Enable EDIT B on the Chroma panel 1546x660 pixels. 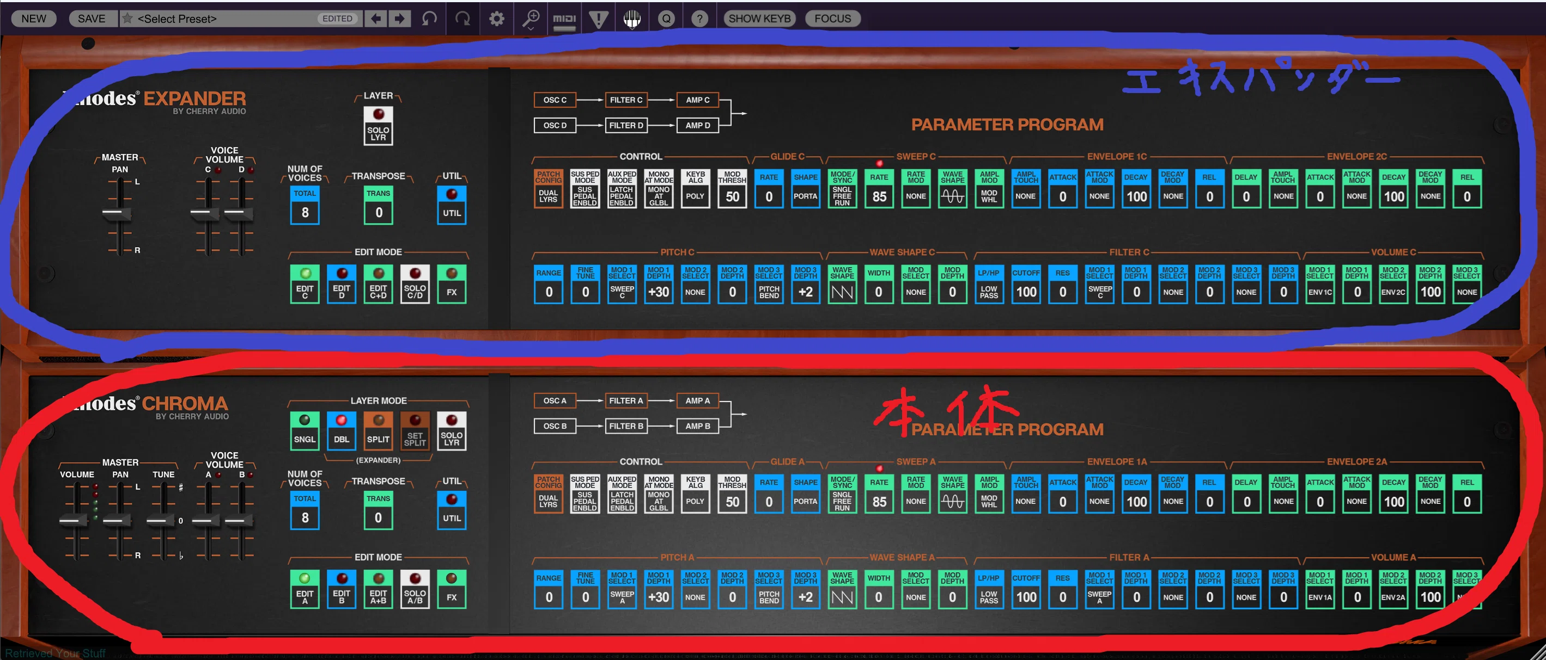pos(342,589)
